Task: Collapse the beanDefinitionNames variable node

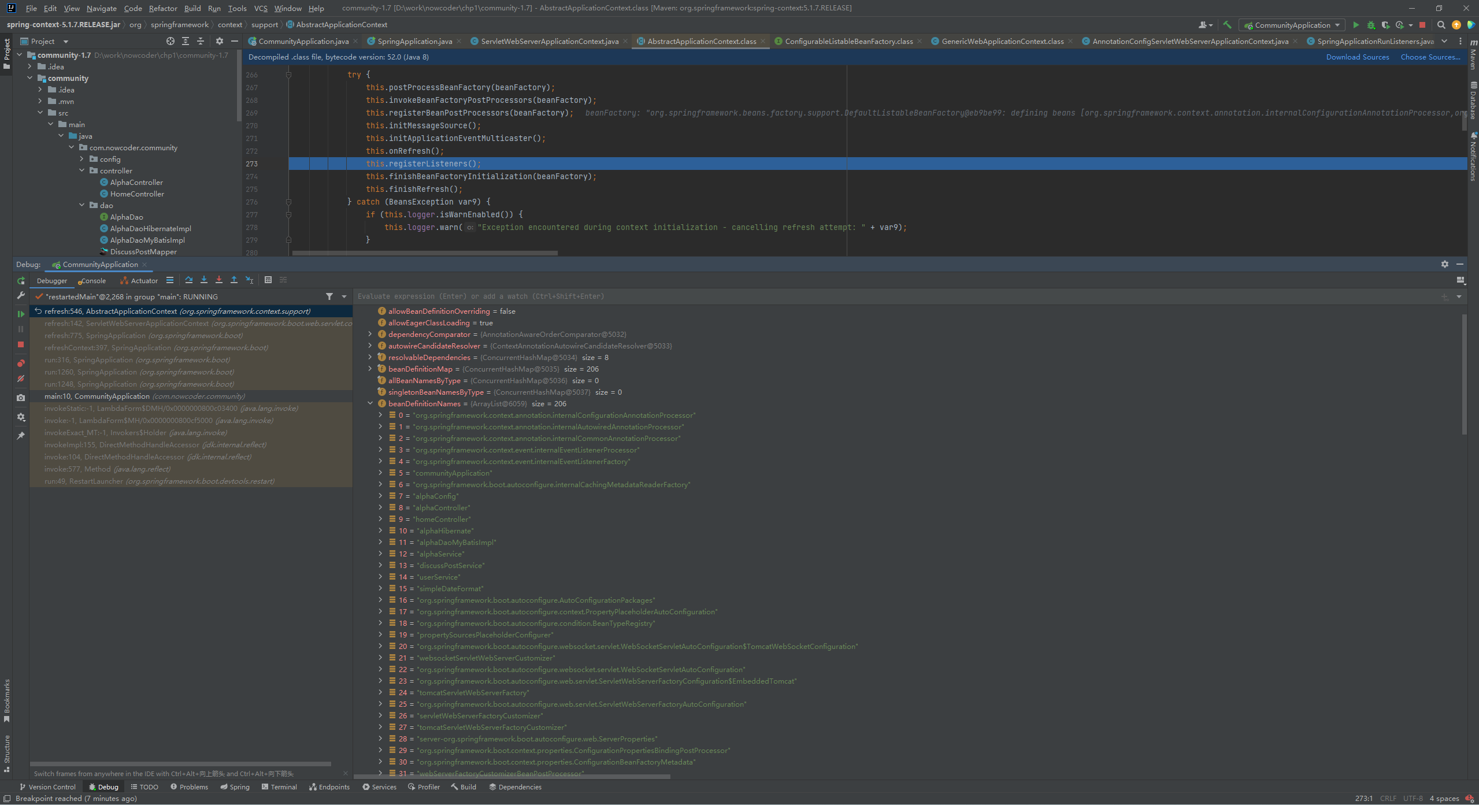Action: pos(370,403)
